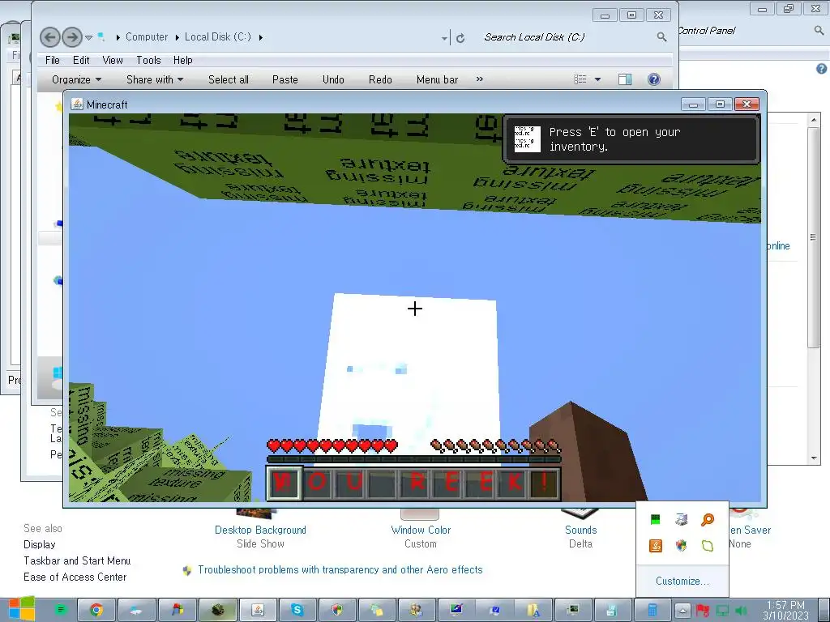This screenshot has height=622, width=830.
Task: Open Desktop Background settings link
Action: pyautogui.click(x=260, y=530)
